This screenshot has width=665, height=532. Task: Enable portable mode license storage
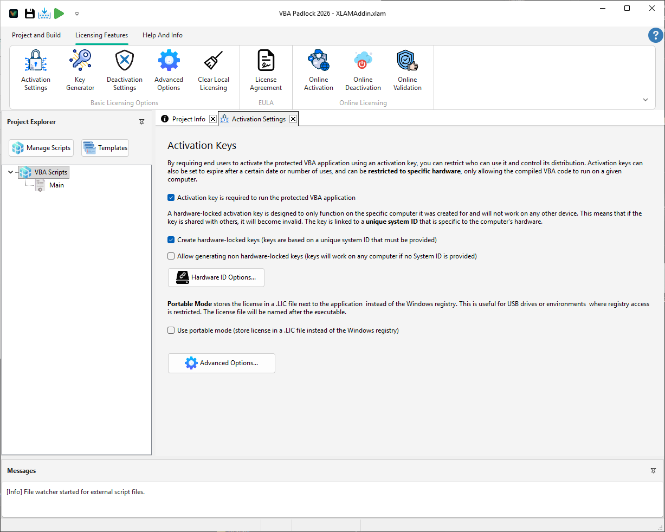171,330
